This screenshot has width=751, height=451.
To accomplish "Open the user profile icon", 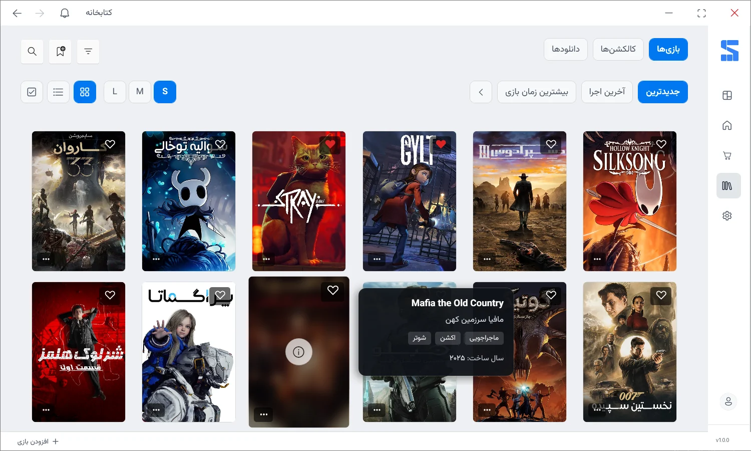I will [x=728, y=401].
